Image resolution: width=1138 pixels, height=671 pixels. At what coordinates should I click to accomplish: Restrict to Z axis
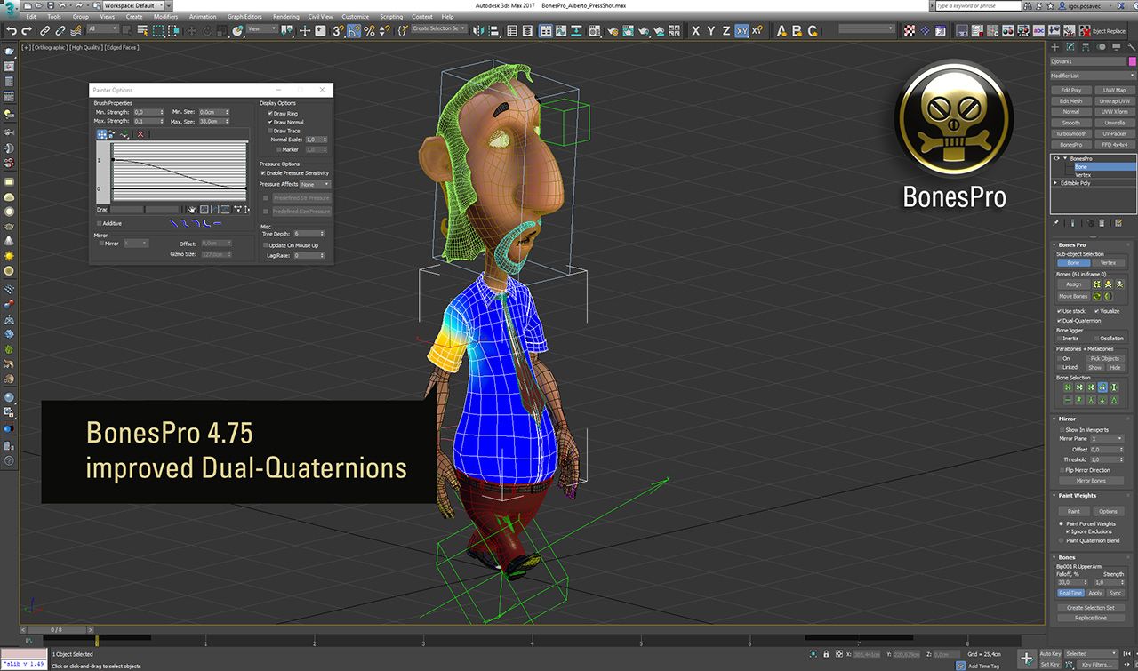[x=725, y=30]
